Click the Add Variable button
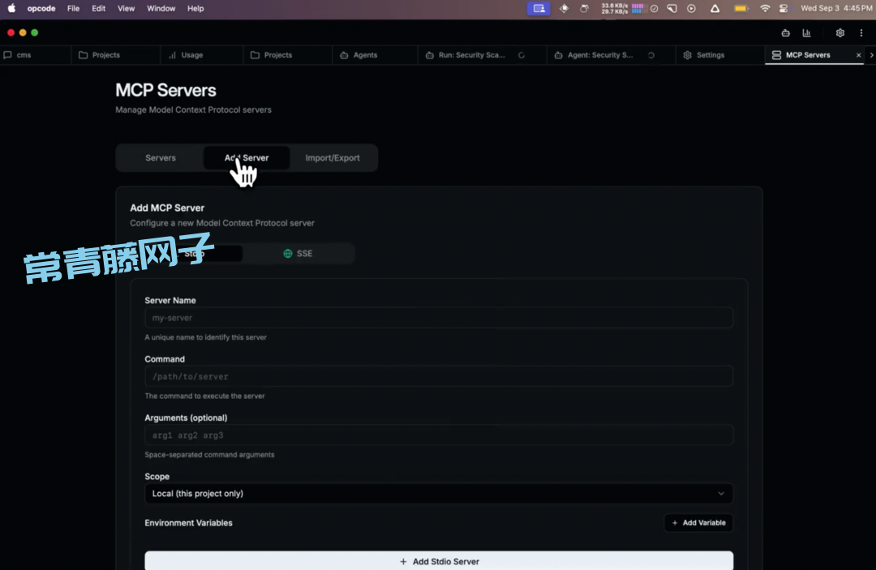The width and height of the screenshot is (876, 570). click(698, 523)
